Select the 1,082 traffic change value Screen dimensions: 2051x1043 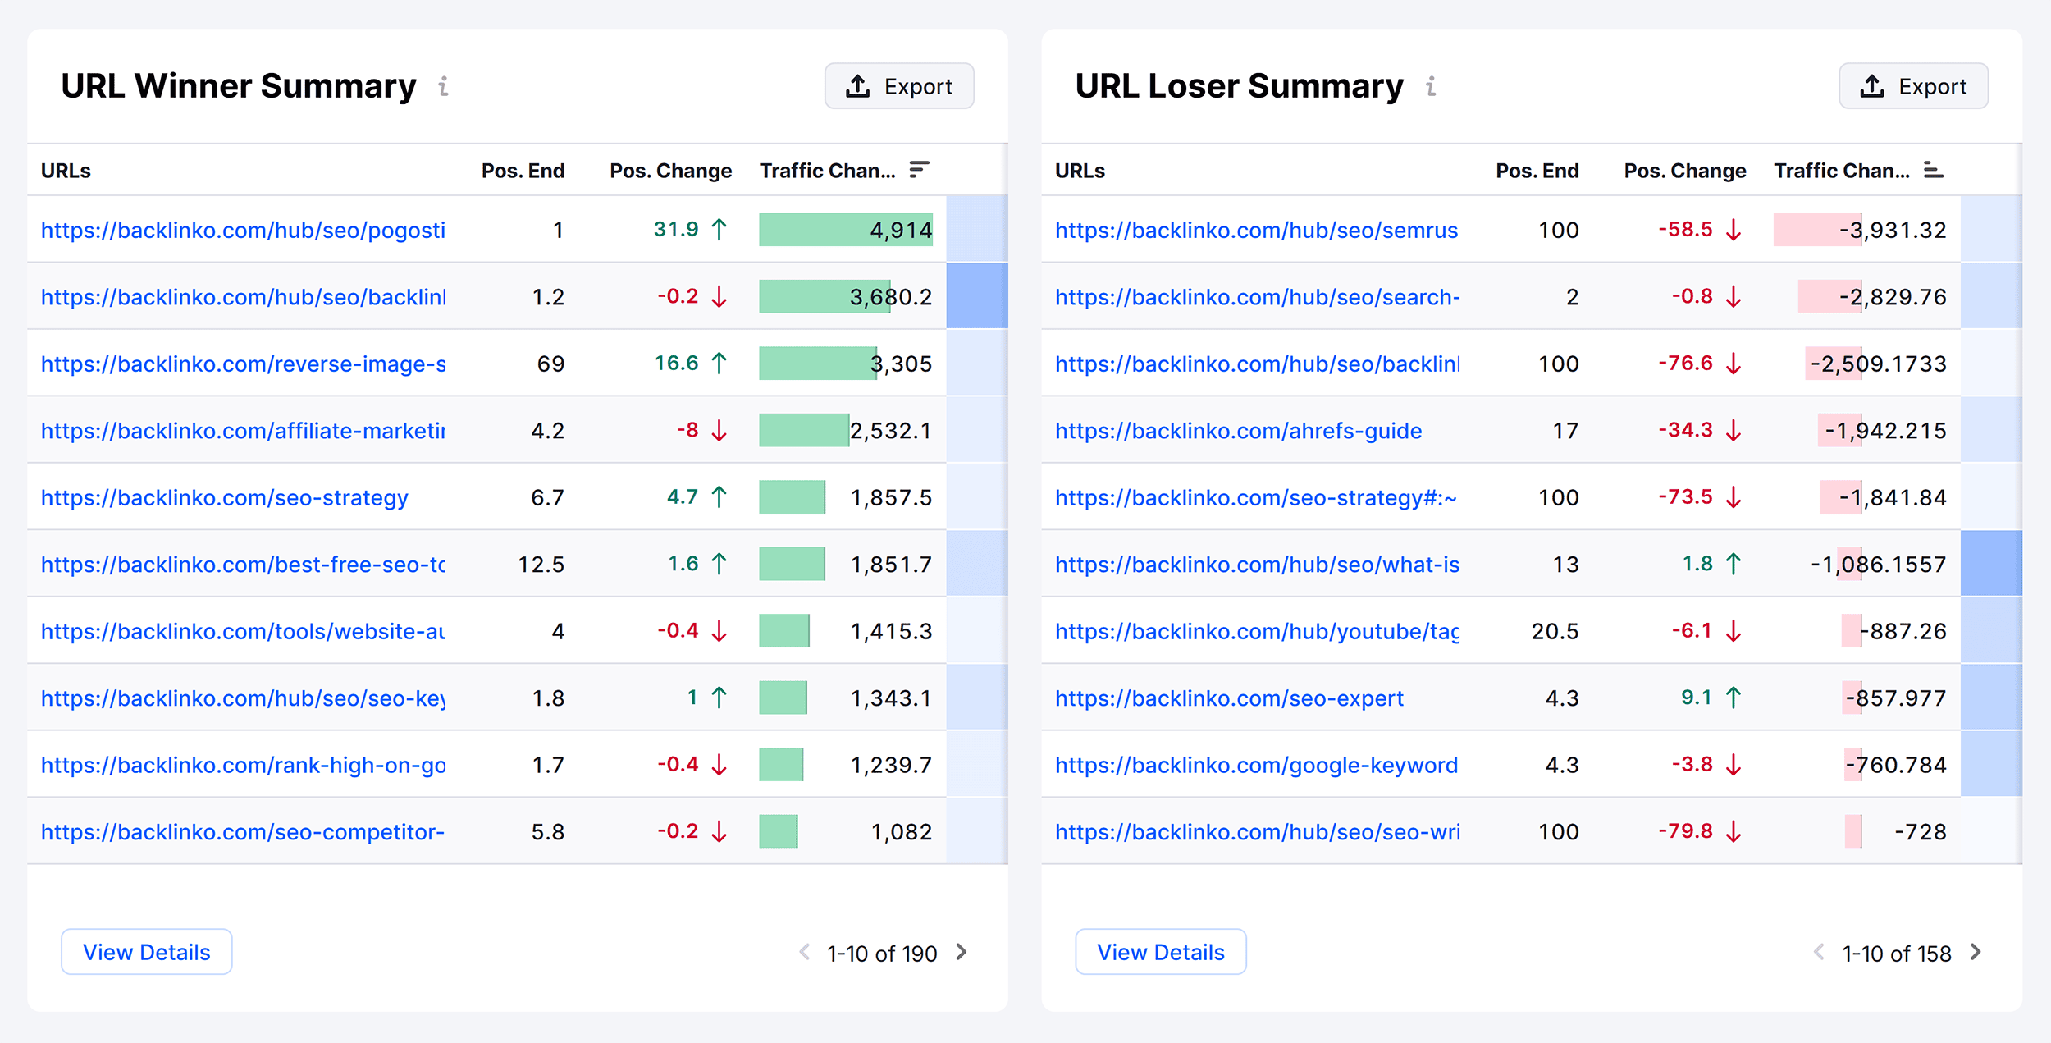(x=902, y=832)
